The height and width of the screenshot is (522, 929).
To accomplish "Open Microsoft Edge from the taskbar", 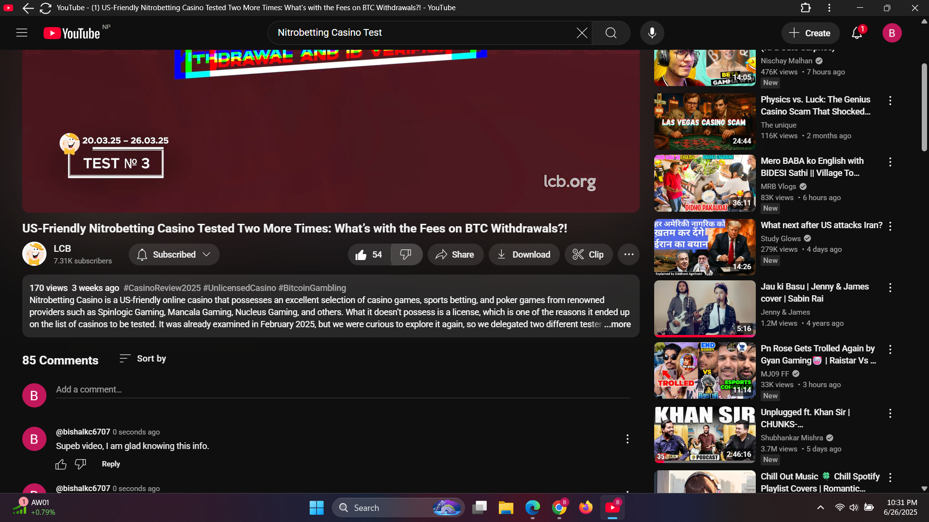I will tap(532, 507).
